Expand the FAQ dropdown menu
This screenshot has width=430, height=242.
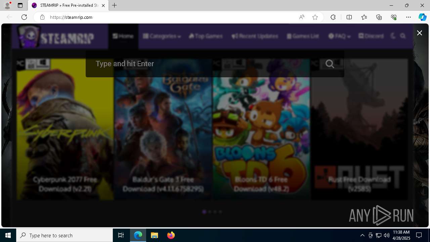pos(339,36)
